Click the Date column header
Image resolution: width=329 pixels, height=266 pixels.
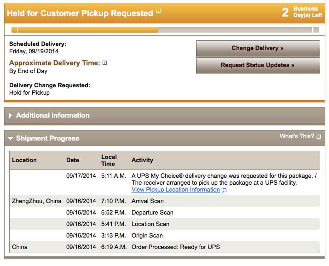tap(73, 160)
